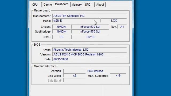The width and height of the screenshot is (171, 96).
Task: Click the Max. Supported label
Action: (x=98, y=76)
